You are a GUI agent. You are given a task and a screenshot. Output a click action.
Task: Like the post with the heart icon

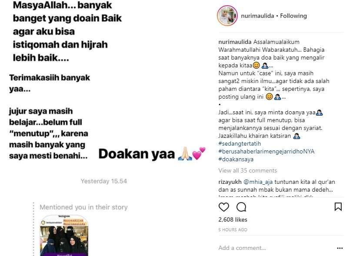click(223, 207)
